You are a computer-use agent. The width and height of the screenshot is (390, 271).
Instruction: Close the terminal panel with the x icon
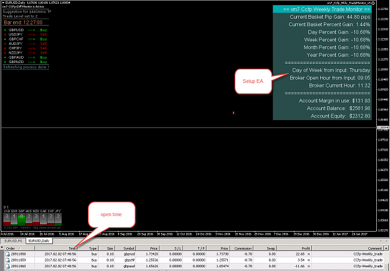click(2, 248)
